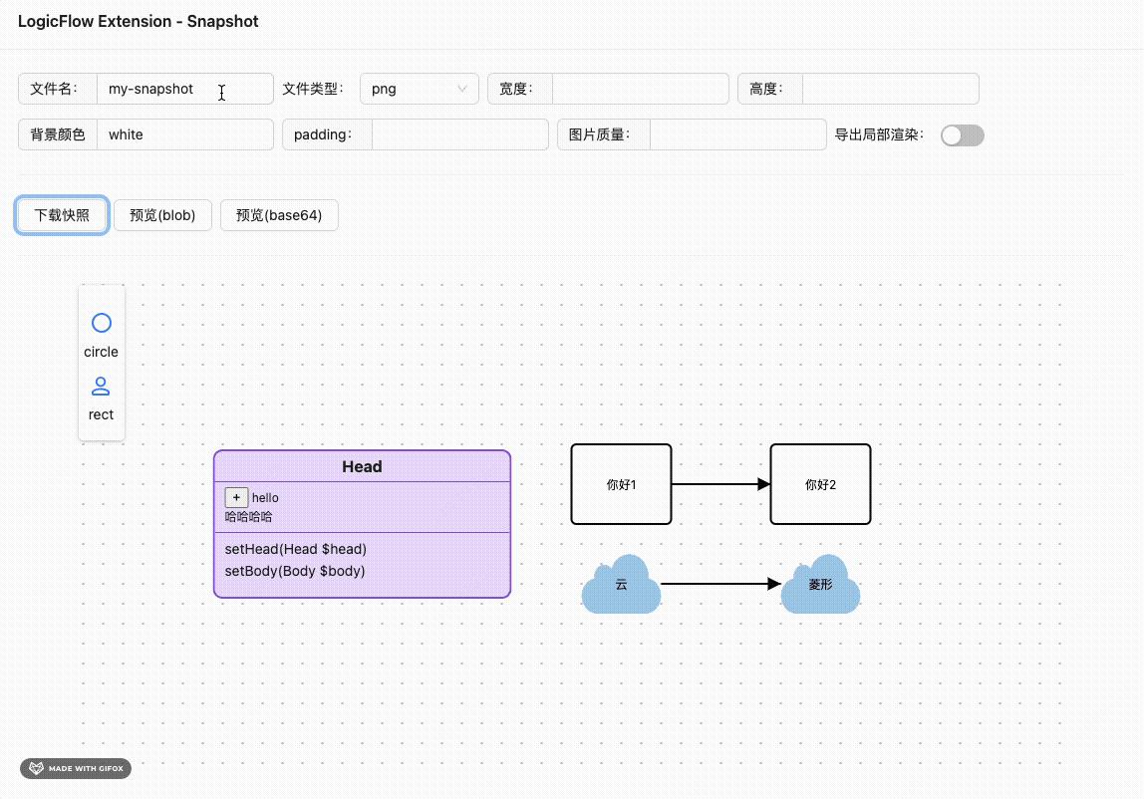Click the 预览(blob) button
Screen dimensions: 1144x799
162,214
